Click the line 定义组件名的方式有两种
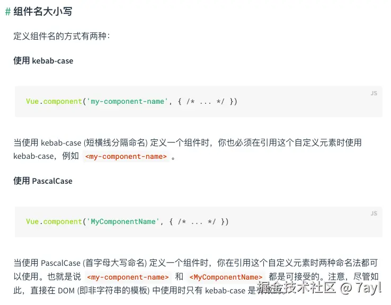Image resolution: width=391 pixels, height=305 pixels. pos(61,37)
